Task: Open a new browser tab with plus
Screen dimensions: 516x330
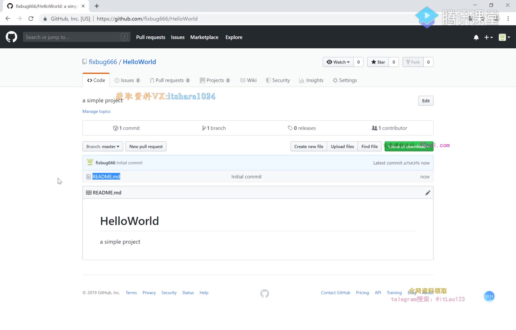Action: tap(97, 6)
